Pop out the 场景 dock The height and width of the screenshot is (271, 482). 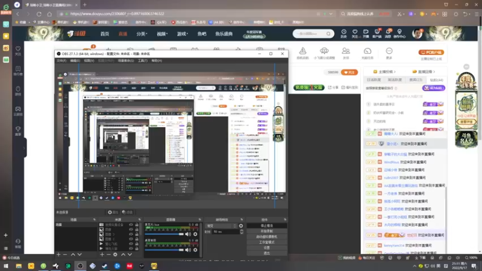coord(95,220)
